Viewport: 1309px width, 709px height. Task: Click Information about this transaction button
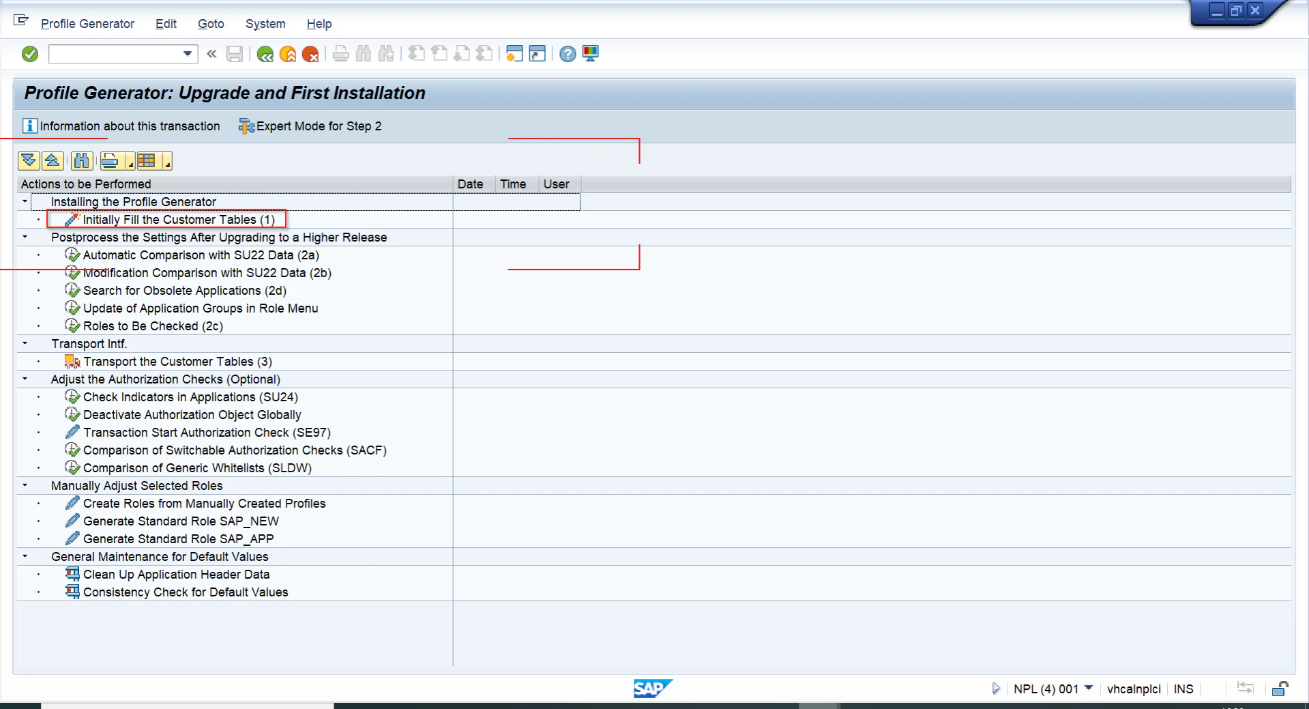pyautogui.click(x=121, y=126)
